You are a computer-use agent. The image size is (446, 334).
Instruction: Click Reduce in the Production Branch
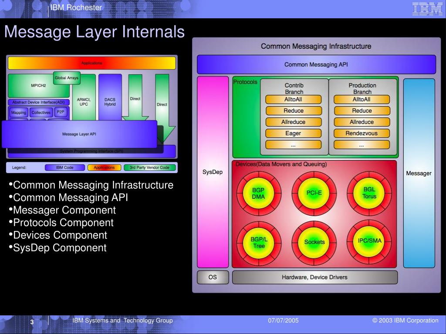pos(362,111)
